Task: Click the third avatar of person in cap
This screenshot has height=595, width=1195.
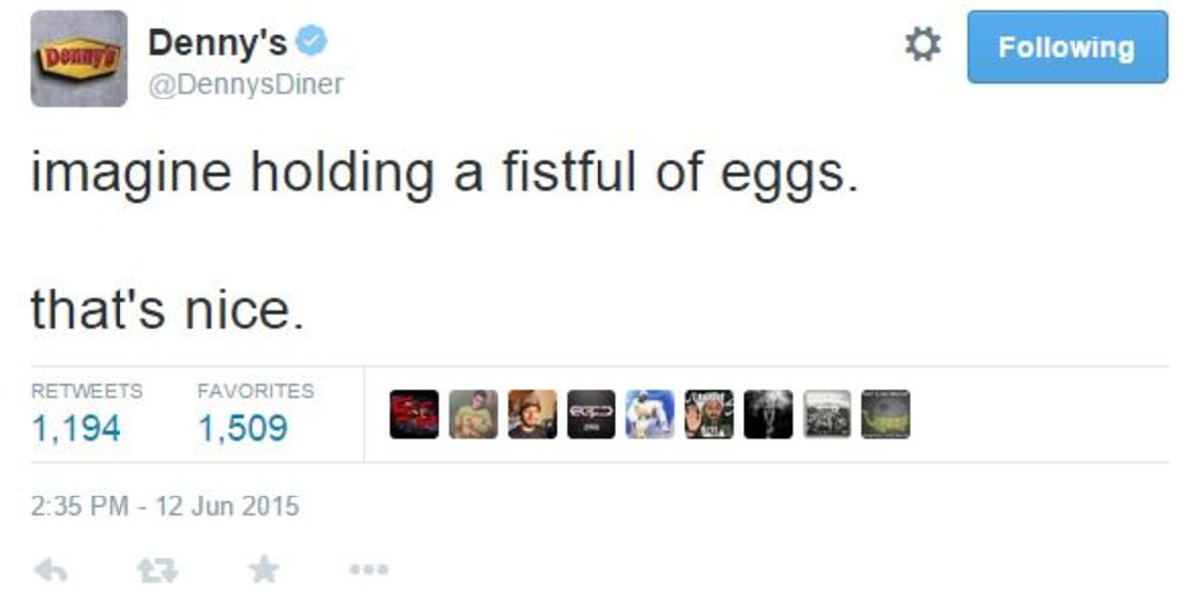Action: pyautogui.click(x=533, y=414)
